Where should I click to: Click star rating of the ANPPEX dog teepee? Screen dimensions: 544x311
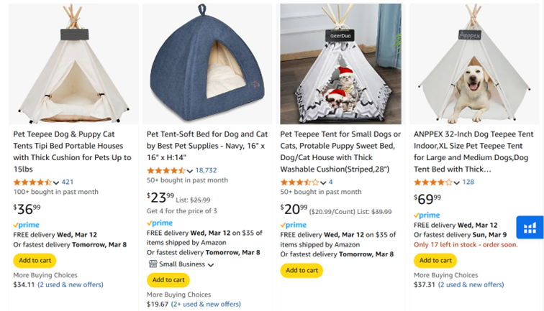[x=432, y=182]
